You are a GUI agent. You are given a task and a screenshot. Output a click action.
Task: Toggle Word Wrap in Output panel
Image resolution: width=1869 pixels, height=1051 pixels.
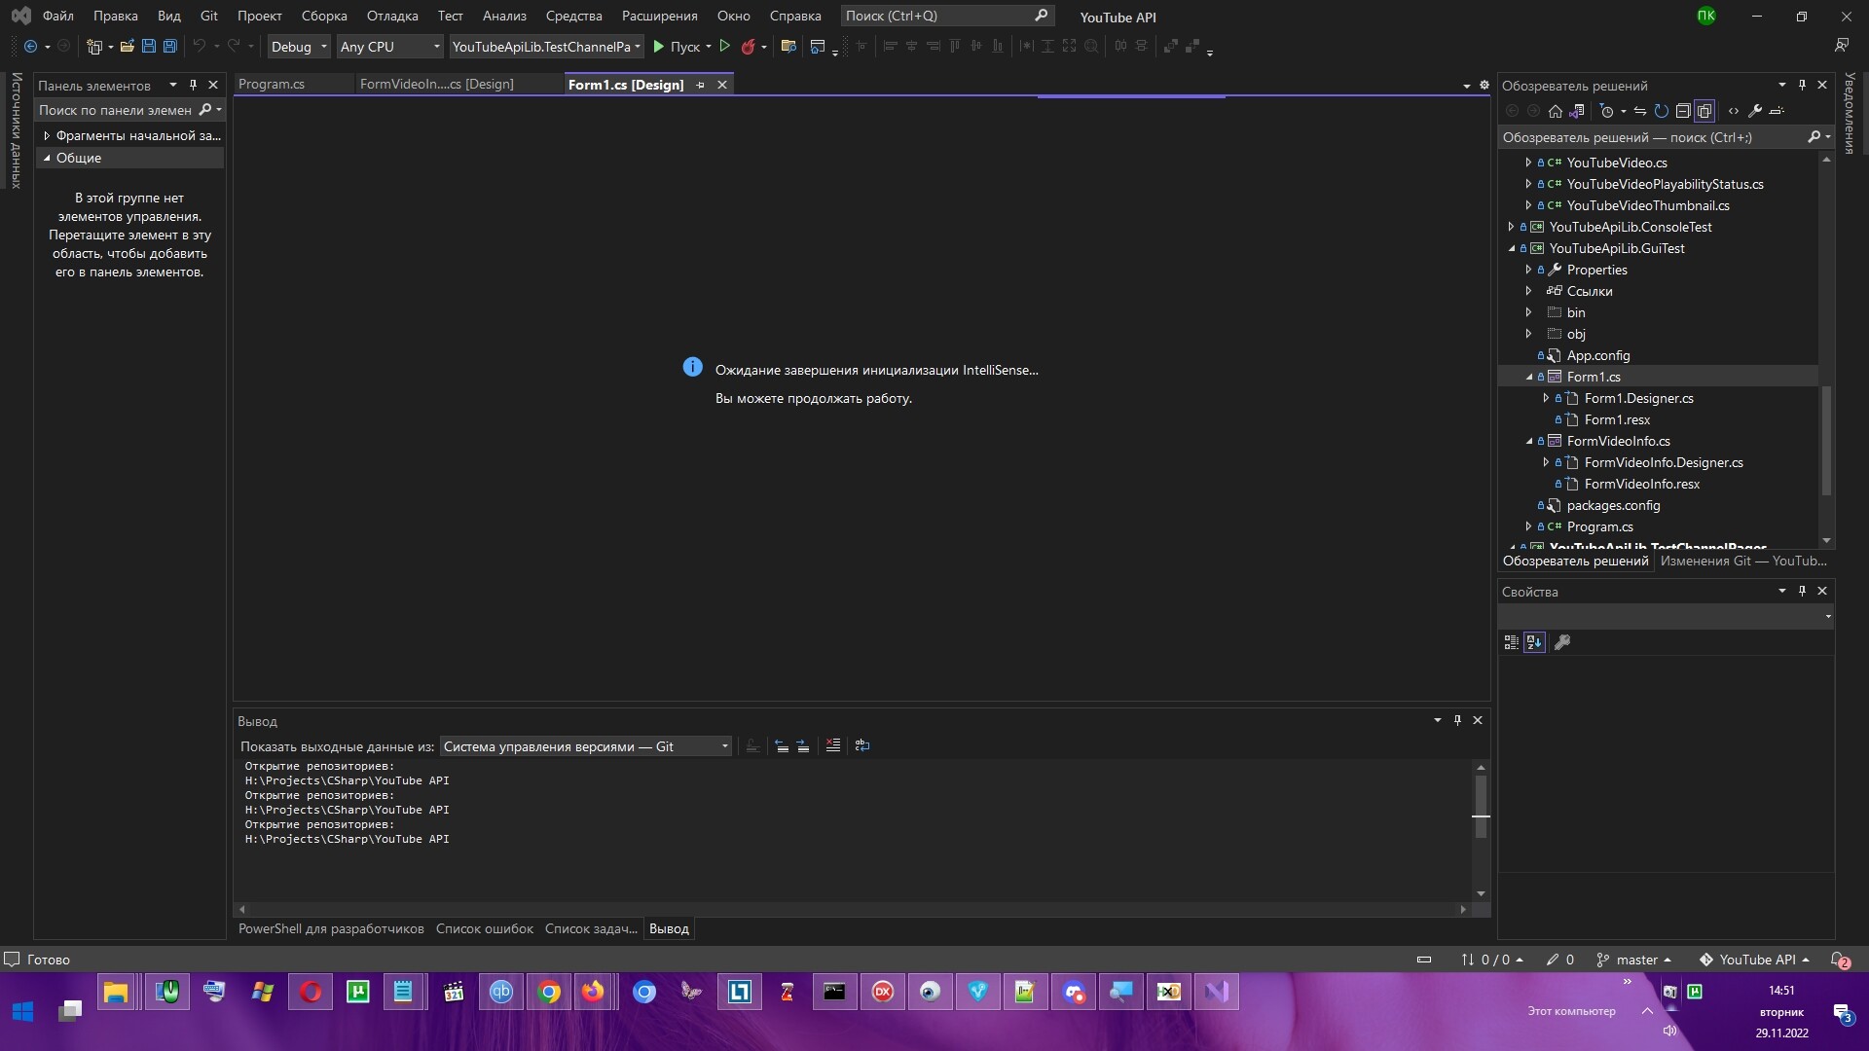click(862, 745)
